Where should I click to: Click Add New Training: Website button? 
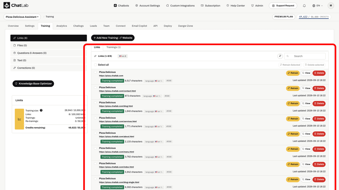113,38
